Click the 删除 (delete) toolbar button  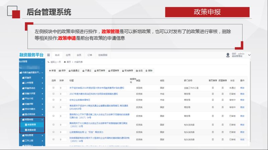click(x=149, y=71)
